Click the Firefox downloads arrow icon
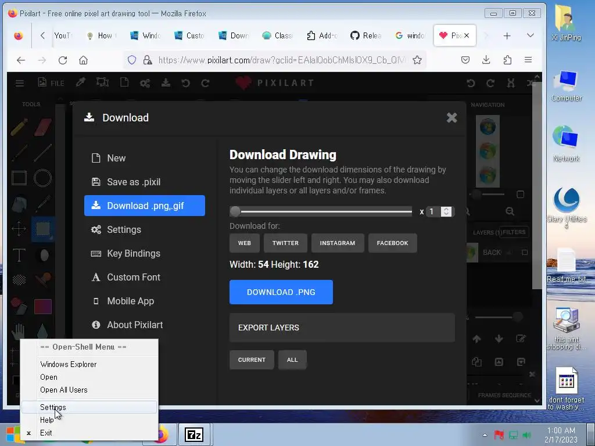 tap(486, 60)
